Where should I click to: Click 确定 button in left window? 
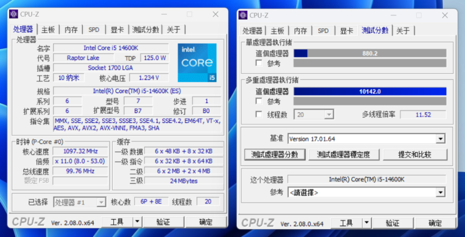206,221
